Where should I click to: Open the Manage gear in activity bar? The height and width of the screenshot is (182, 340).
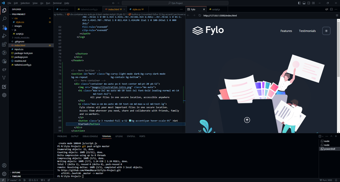coord(4,174)
